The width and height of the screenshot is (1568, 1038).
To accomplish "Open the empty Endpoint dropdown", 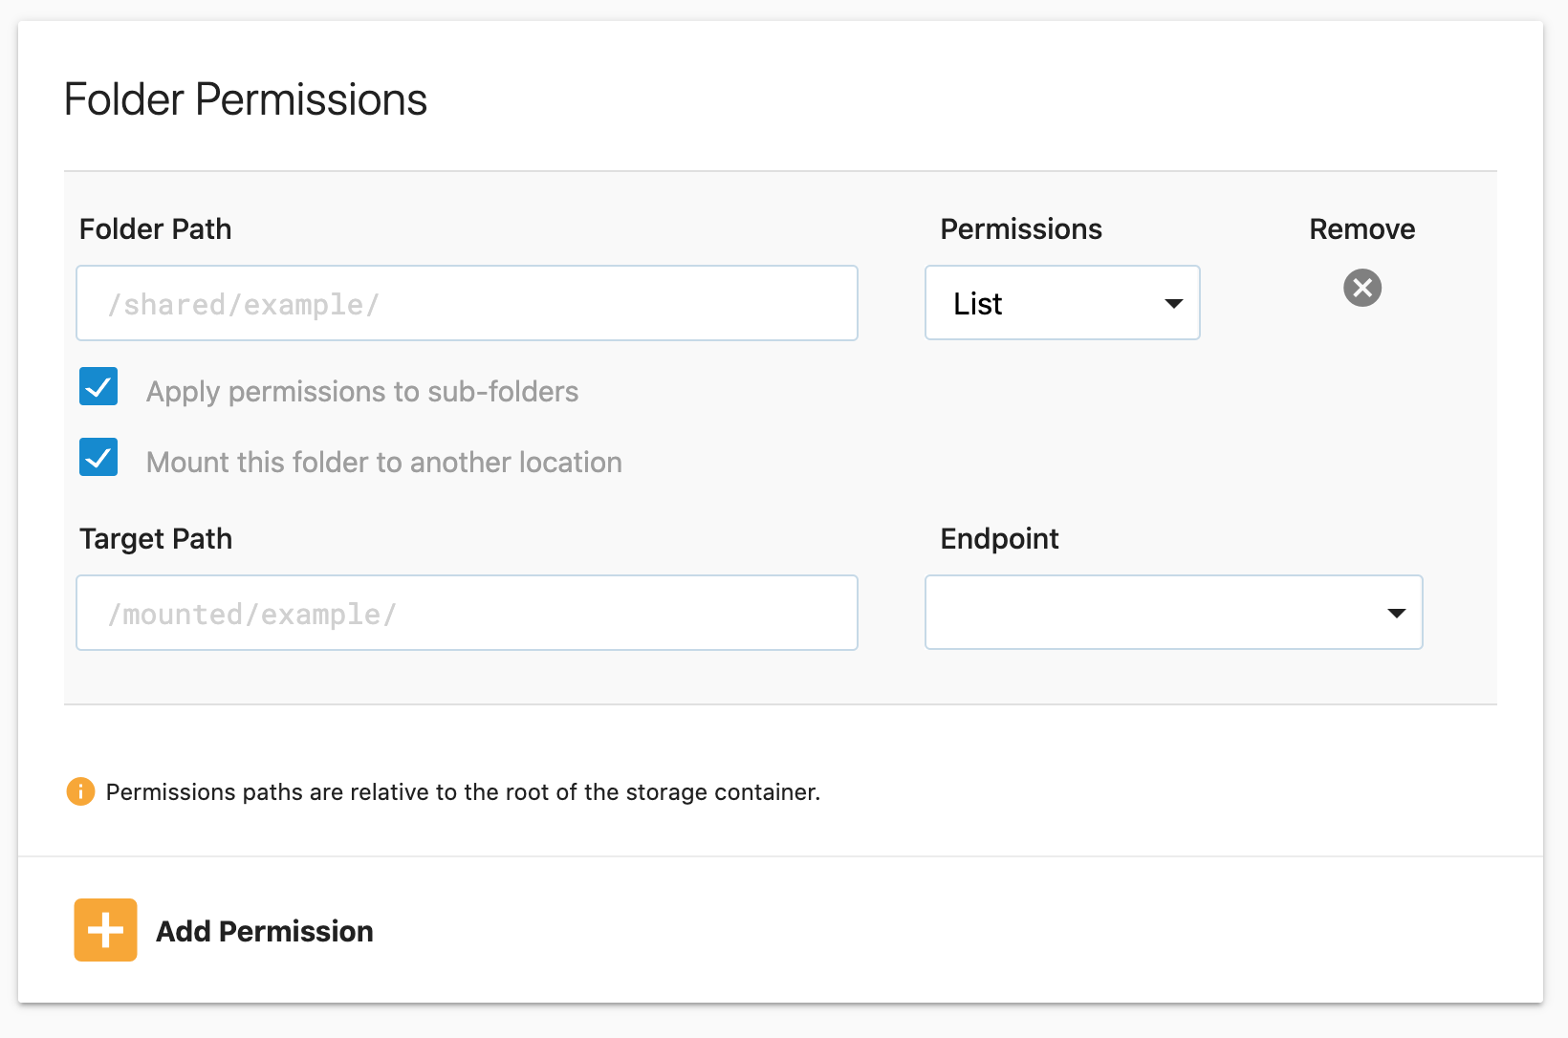I will click(x=1172, y=613).
